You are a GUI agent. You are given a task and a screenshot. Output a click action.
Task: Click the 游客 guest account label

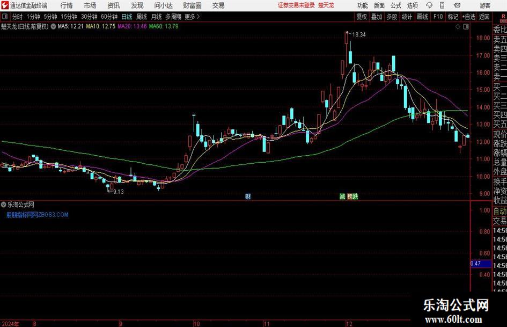485,5
